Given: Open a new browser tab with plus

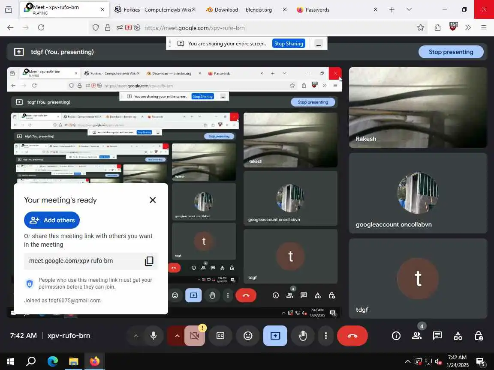Looking at the screenshot, I should tap(392, 10).
